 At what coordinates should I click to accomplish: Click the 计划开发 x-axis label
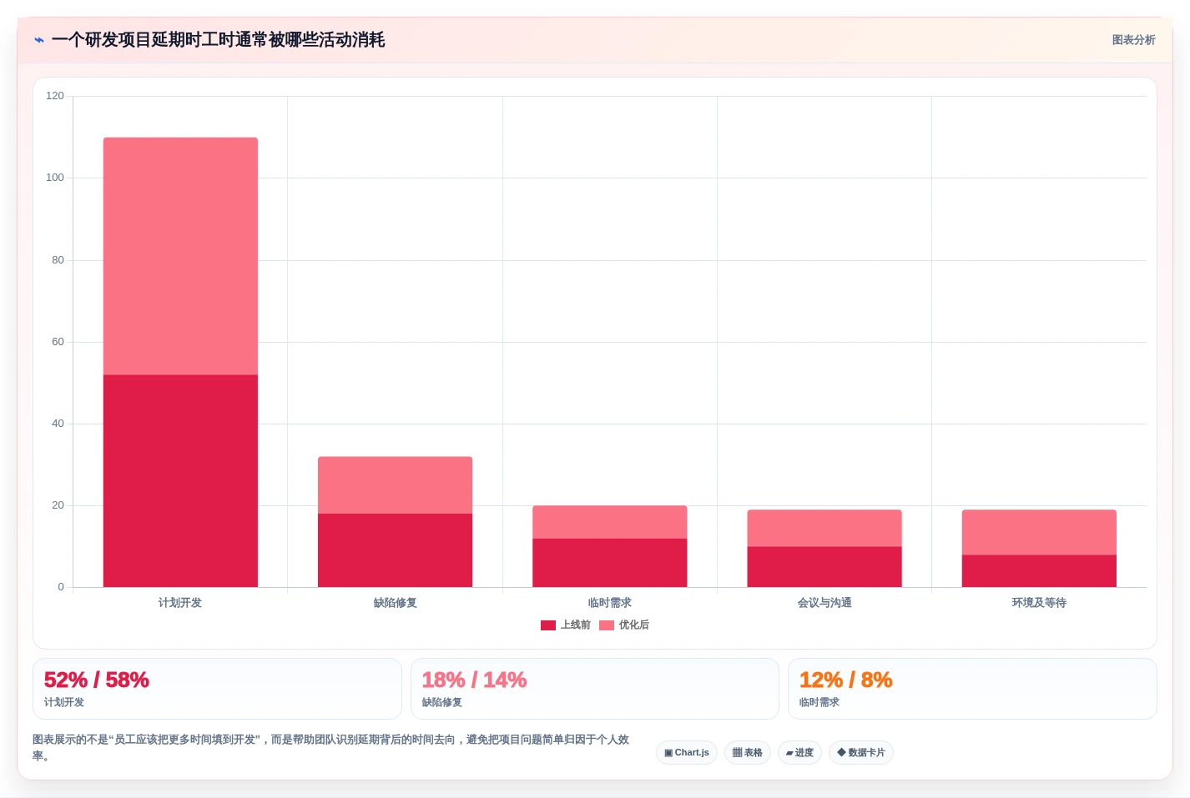(180, 603)
